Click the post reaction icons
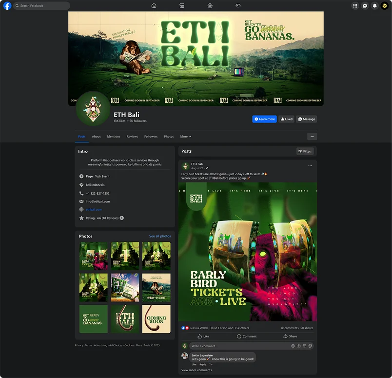 pyautogui.click(x=185, y=328)
